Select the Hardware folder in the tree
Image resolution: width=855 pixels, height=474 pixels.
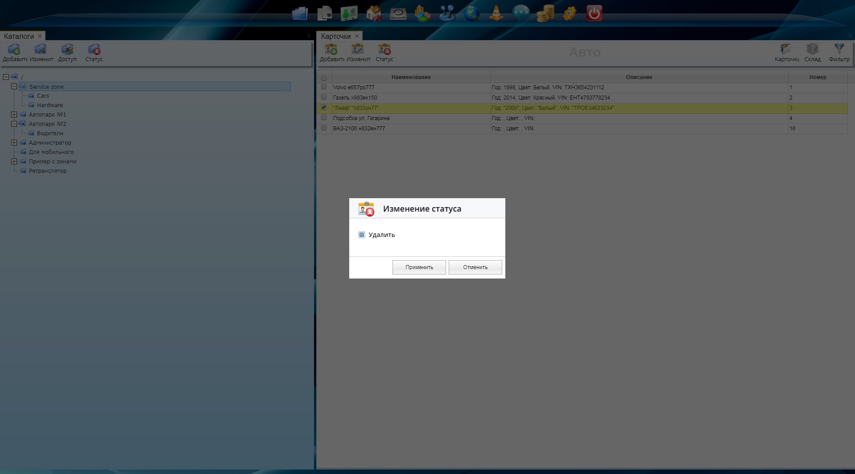pyautogui.click(x=50, y=105)
